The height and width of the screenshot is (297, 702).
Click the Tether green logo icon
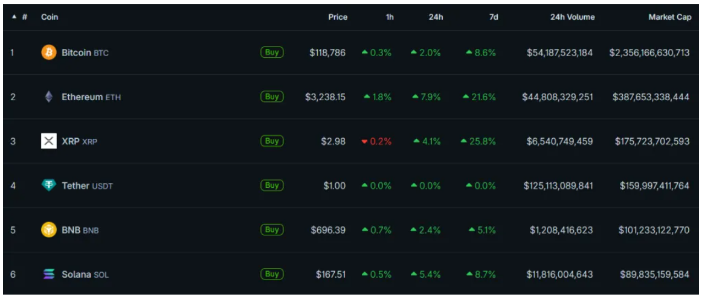coord(48,185)
